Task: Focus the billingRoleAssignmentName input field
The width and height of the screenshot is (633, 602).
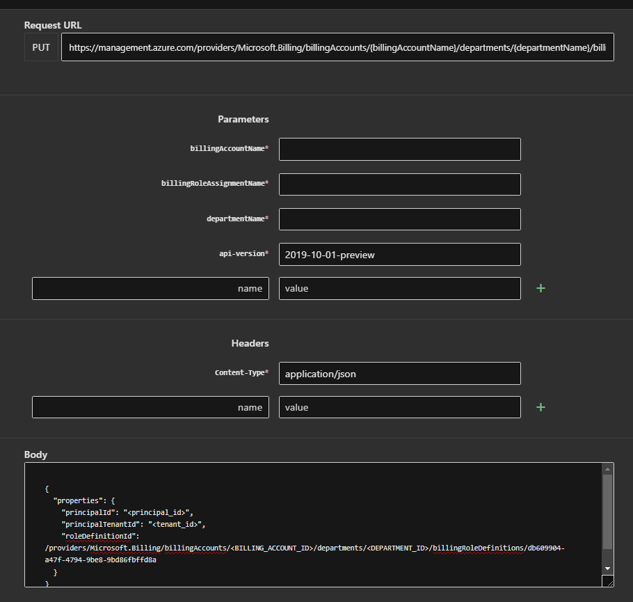Action: coord(399,184)
